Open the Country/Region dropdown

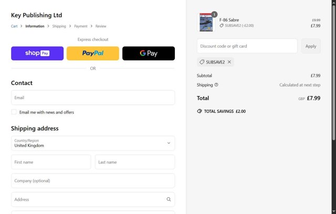(93, 143)
